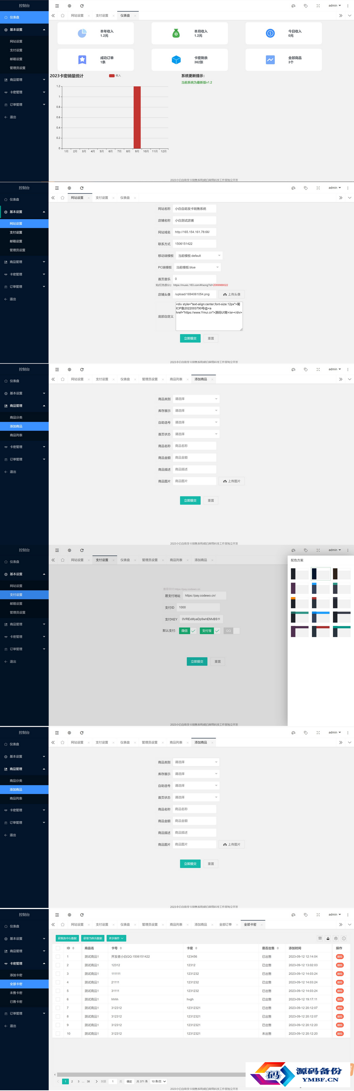
Task: Check the select-all checkbox in 全部卡密 table header
Action: (x=58, y=948)
